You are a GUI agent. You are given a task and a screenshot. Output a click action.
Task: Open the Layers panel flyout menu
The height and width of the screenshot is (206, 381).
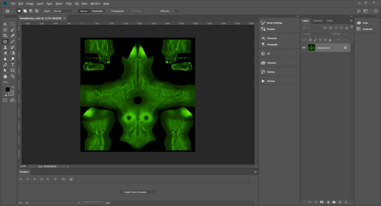(351, 21)
